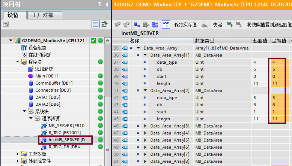292x166 pixels.
Task: Click the 保持实际值 button
Action: (186, 25)
